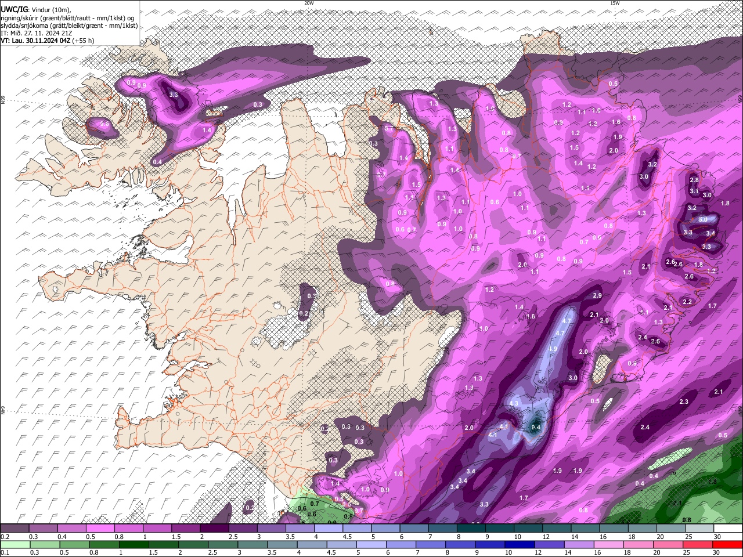Click the 2.3 value over the southeast ocean
Image resolution: width=743 pixels, height=557 pixels.
[684, 402]
